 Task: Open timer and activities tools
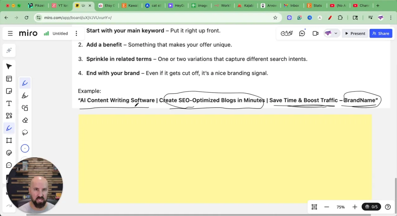point(287,33)
